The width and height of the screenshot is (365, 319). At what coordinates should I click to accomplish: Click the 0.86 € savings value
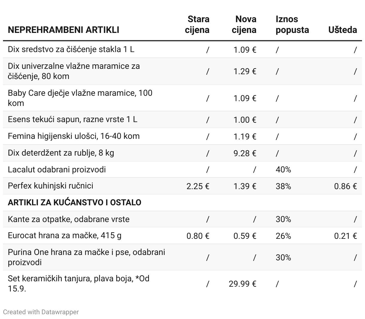pyautogui.click(x=345, y=186)
